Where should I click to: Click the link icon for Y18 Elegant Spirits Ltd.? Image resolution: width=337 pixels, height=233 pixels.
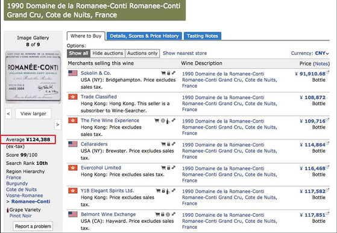point(174,190)
